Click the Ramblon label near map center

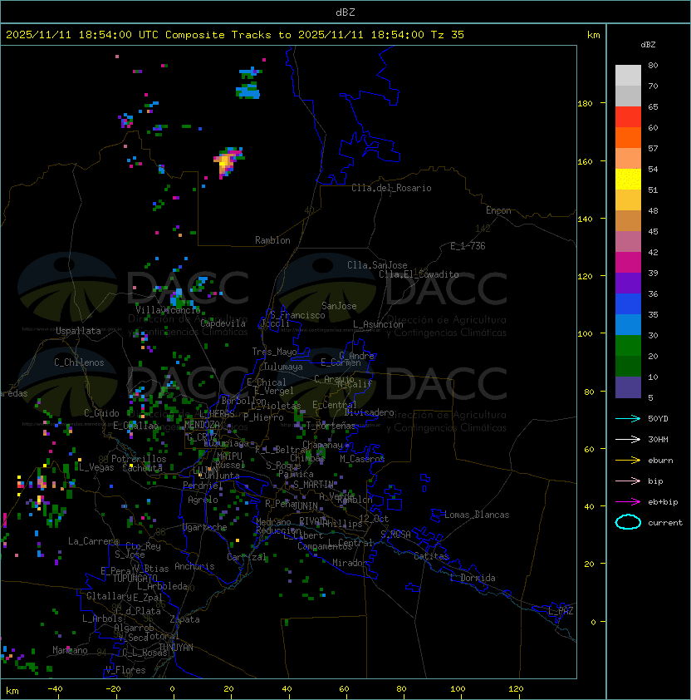coord(272,240)
